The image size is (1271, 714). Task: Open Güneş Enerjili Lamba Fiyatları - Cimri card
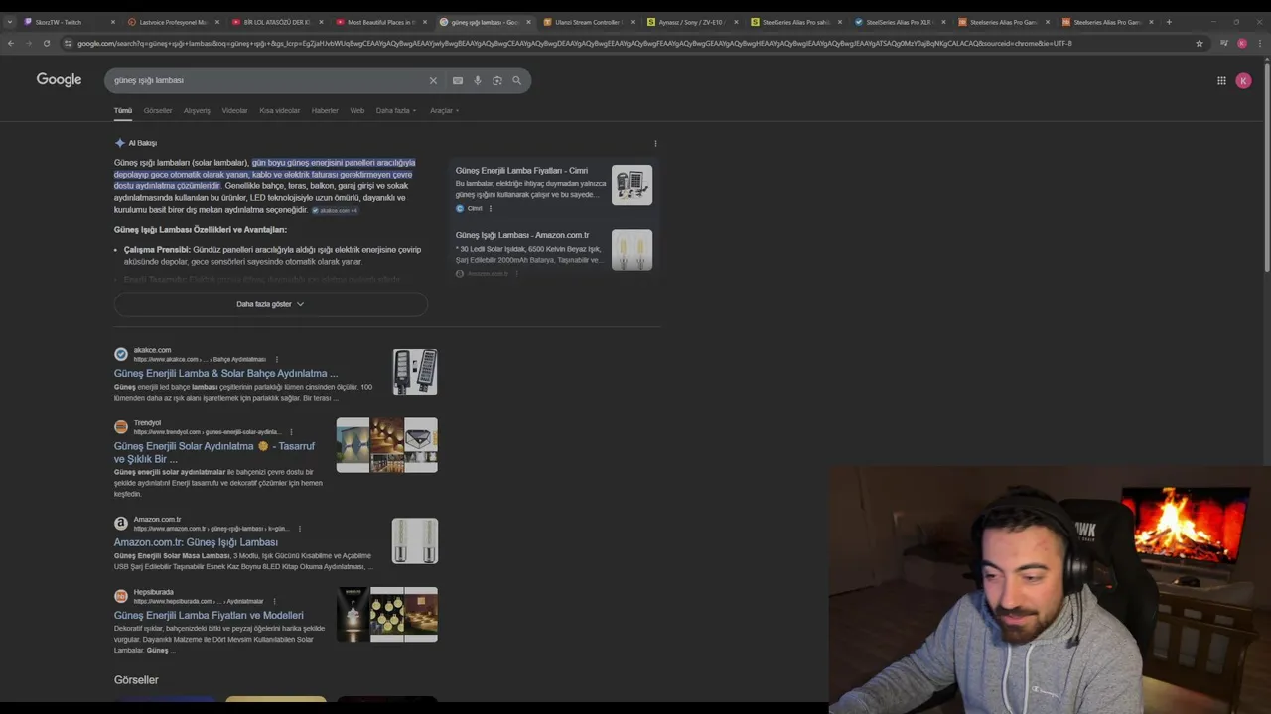click(x=521, y=171)
